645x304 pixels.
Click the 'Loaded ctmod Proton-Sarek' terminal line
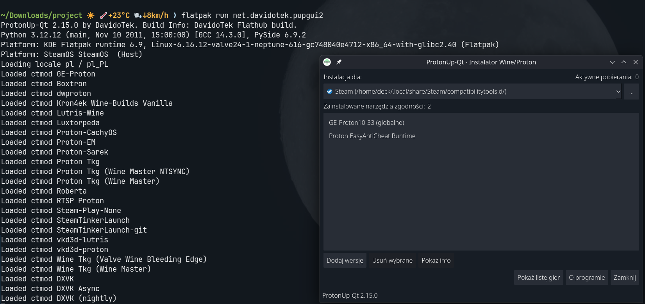(55, 152)
